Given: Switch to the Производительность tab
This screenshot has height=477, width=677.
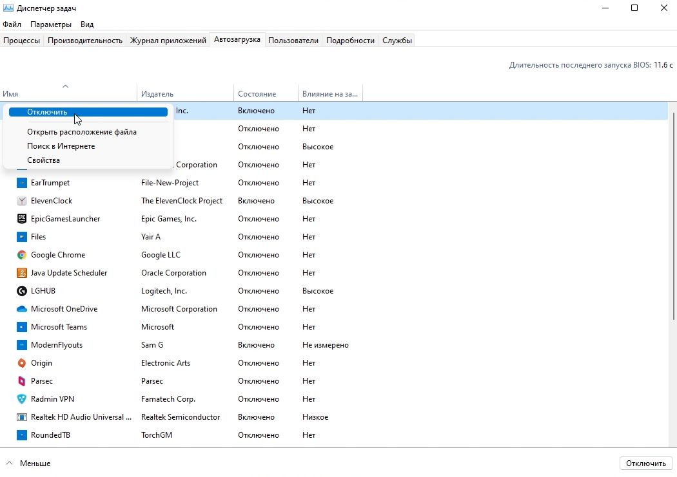Looking at the screenshot, I should tap(85, 41).
